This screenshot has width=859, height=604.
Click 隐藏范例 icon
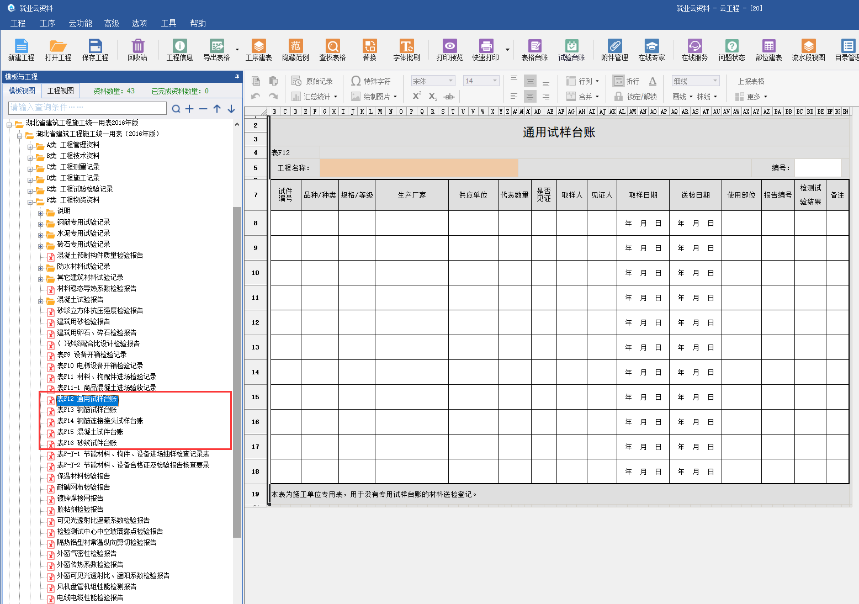pos(295,49)
